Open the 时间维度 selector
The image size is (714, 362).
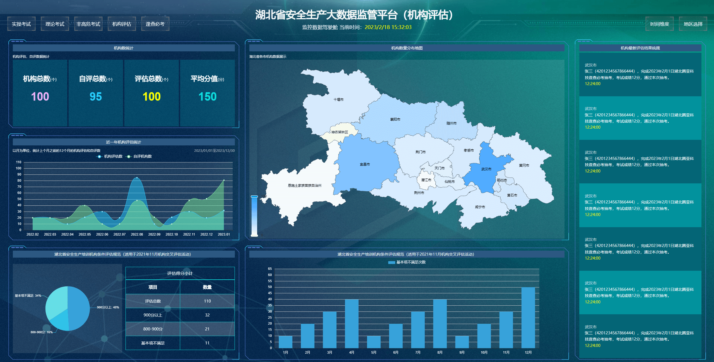[x=660, y=24]
